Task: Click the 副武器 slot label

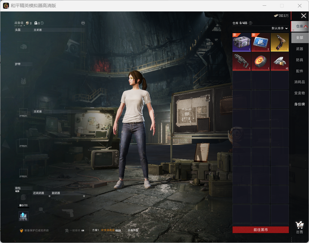Action: 56,193
